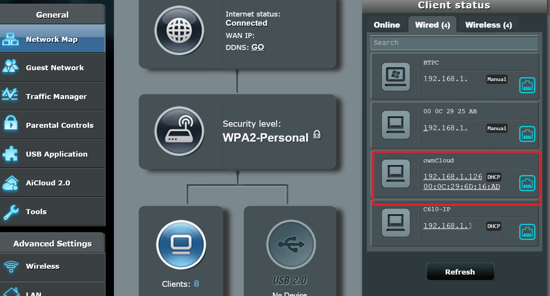Click the client Search field
Image resolution: width=550 pixels, height=296 pixels.
454,43
